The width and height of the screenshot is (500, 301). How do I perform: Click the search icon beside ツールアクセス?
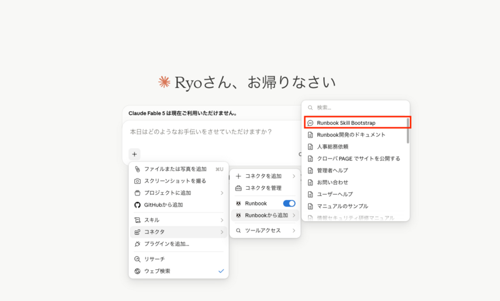click(238, 230)
